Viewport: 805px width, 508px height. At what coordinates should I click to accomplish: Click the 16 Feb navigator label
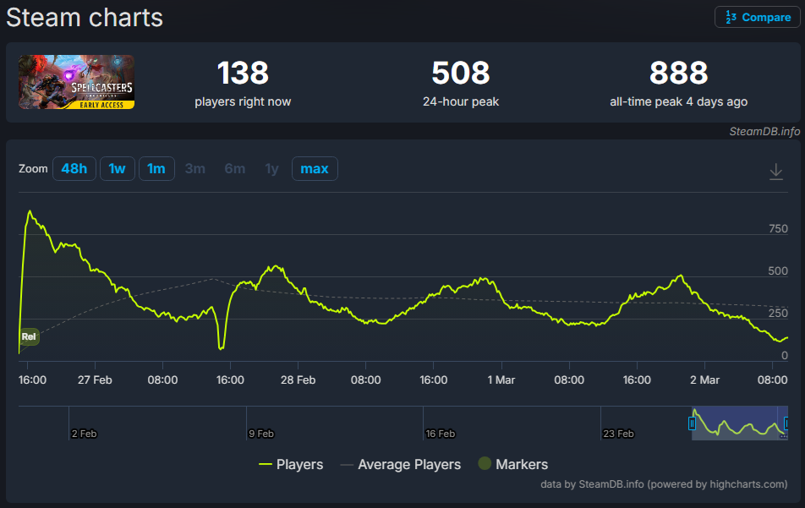click(x=441, y=434)
